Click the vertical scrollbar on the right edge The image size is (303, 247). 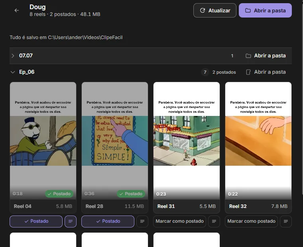(302, 96)
